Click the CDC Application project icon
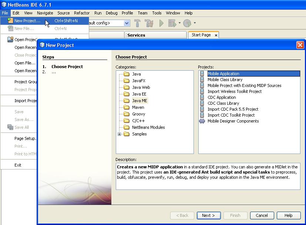Image resolution: width=306 pixels, height=225 pixels. pos(202,97)
